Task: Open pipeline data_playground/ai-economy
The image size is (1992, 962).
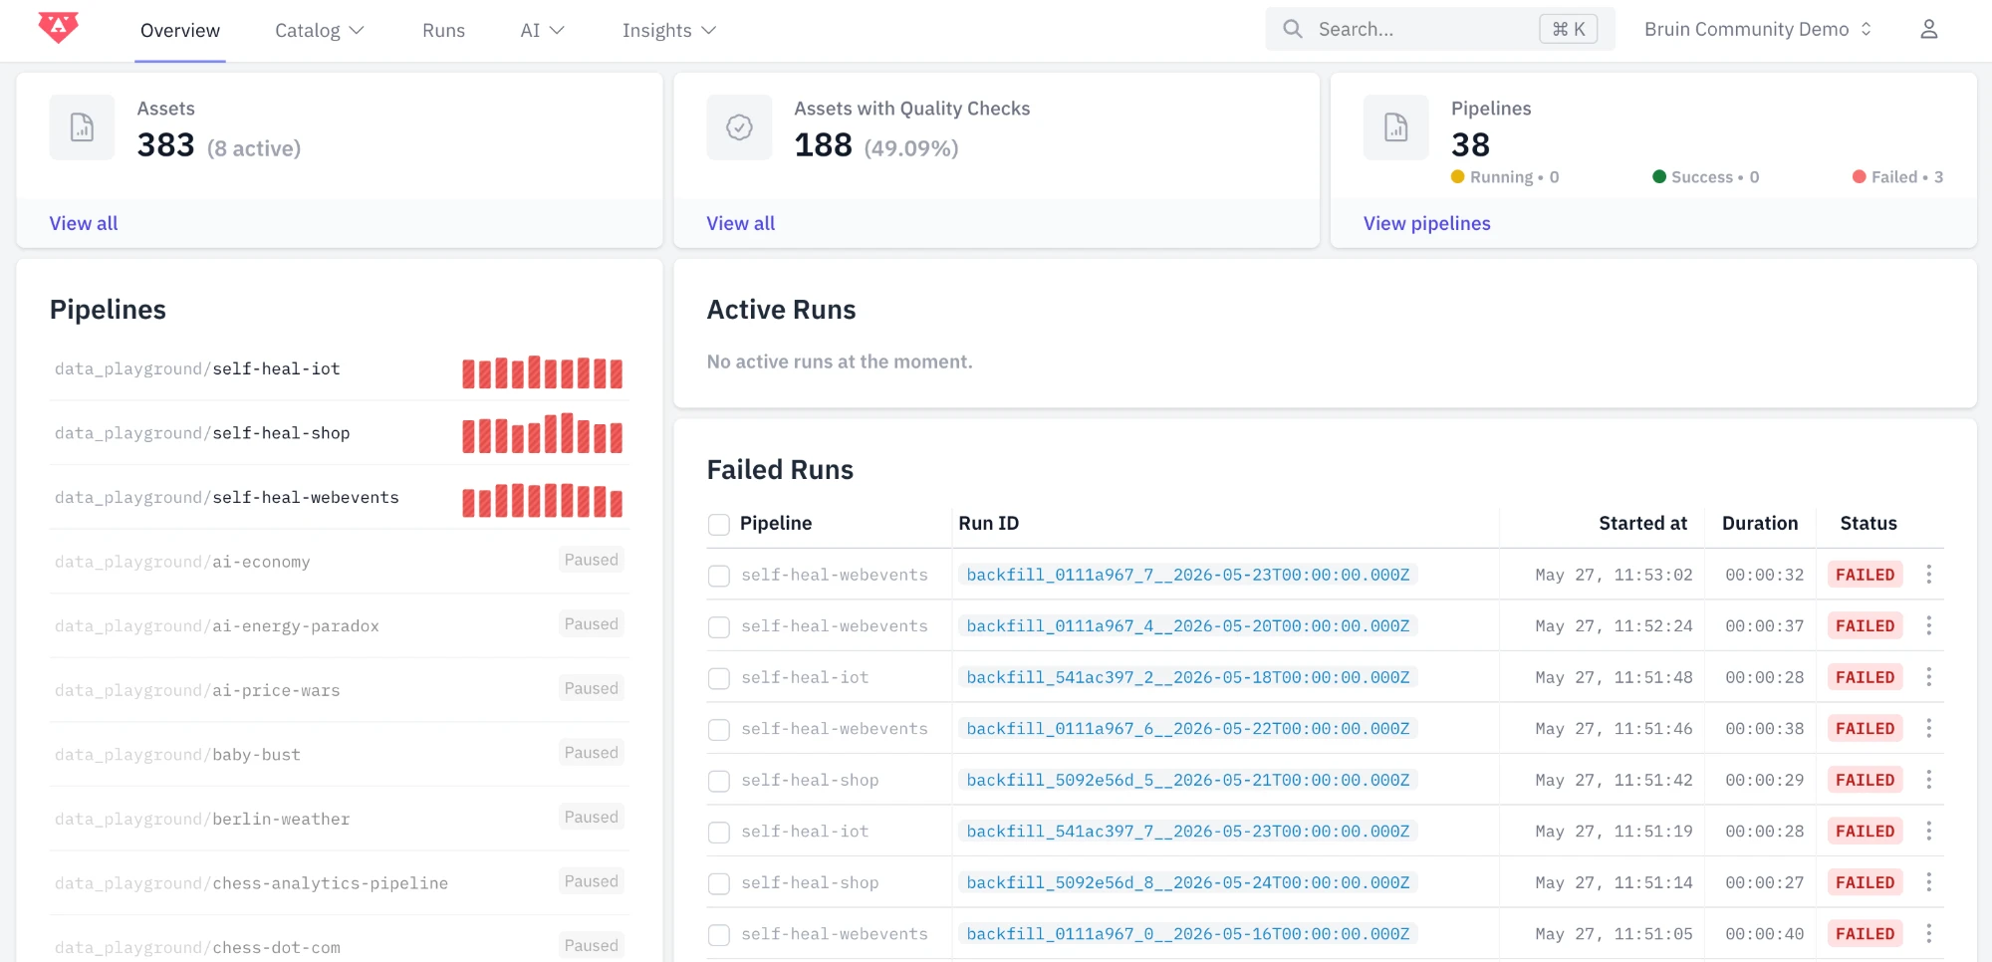Action: tap(182, 562)
